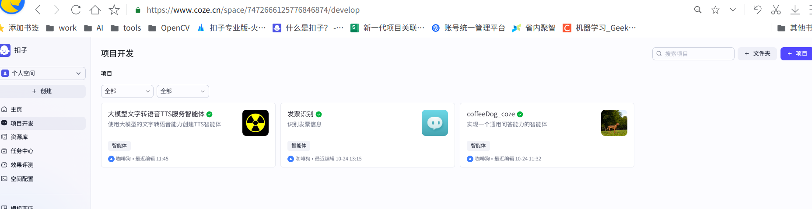Open the 其他书 bookmarks folder
Viewport: 812px width, 209px height.
pyautogui.click(x=794, y=28)
